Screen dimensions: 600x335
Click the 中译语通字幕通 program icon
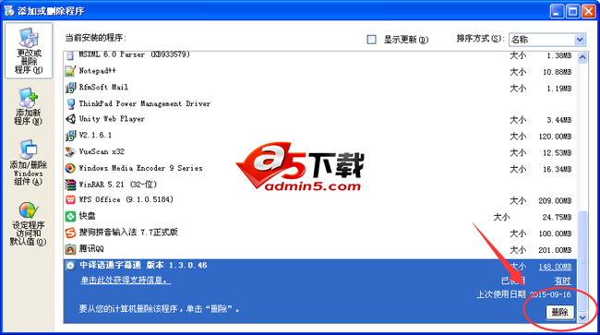tap(70, 266)
